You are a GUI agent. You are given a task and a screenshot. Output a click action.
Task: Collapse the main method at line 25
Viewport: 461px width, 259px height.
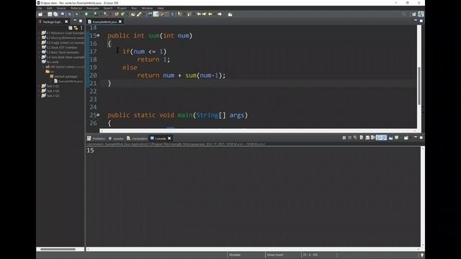point(99,115)
